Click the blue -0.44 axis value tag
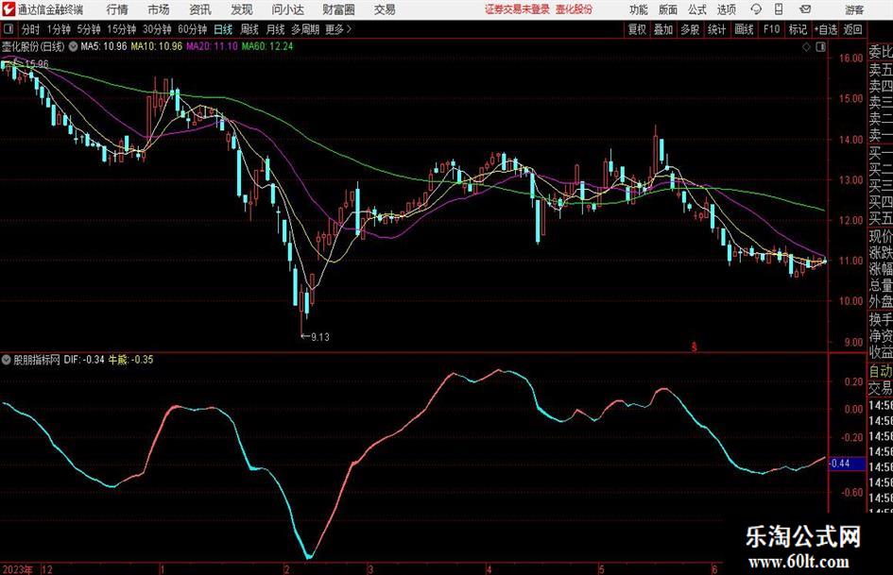893x575 pixels. (847, 464)
